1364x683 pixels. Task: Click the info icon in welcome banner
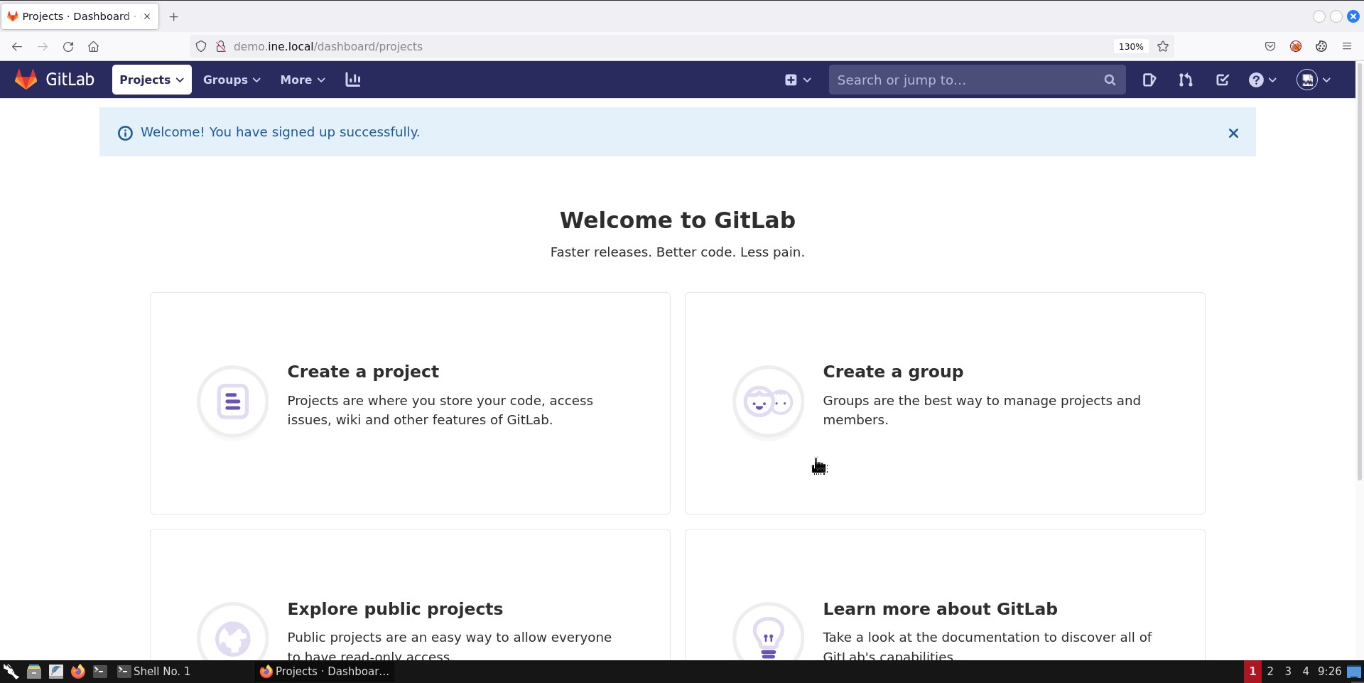(x=125, y=133)
